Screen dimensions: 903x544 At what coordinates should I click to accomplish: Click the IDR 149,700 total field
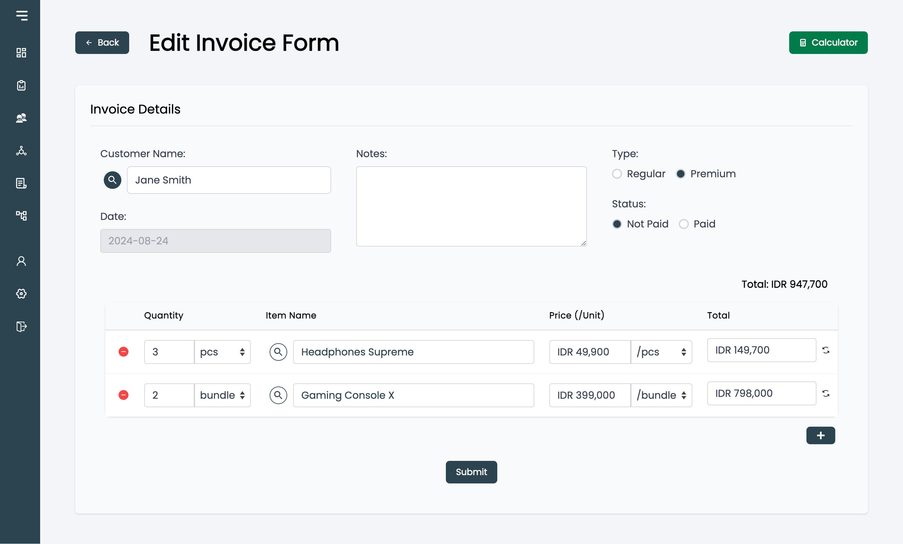(762, 350)
